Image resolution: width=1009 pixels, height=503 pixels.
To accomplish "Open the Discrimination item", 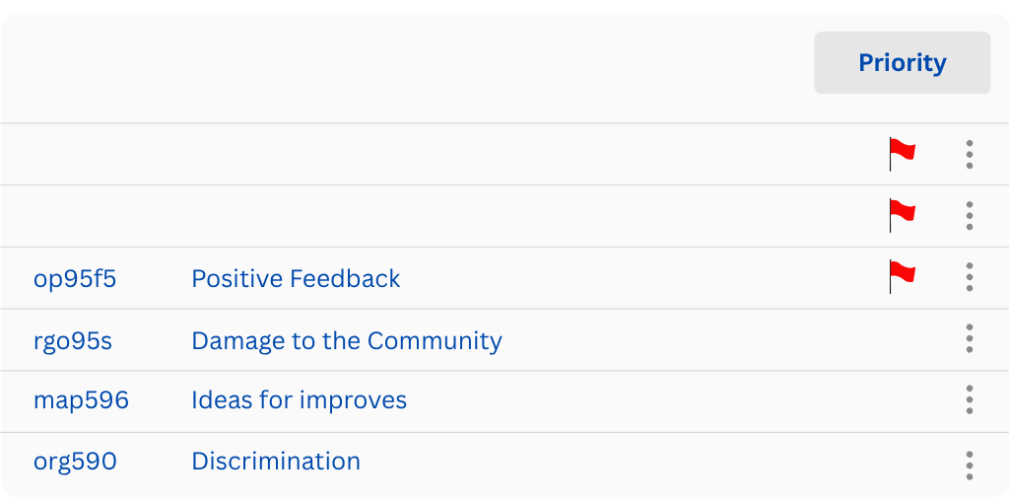I will pos(276,462).
